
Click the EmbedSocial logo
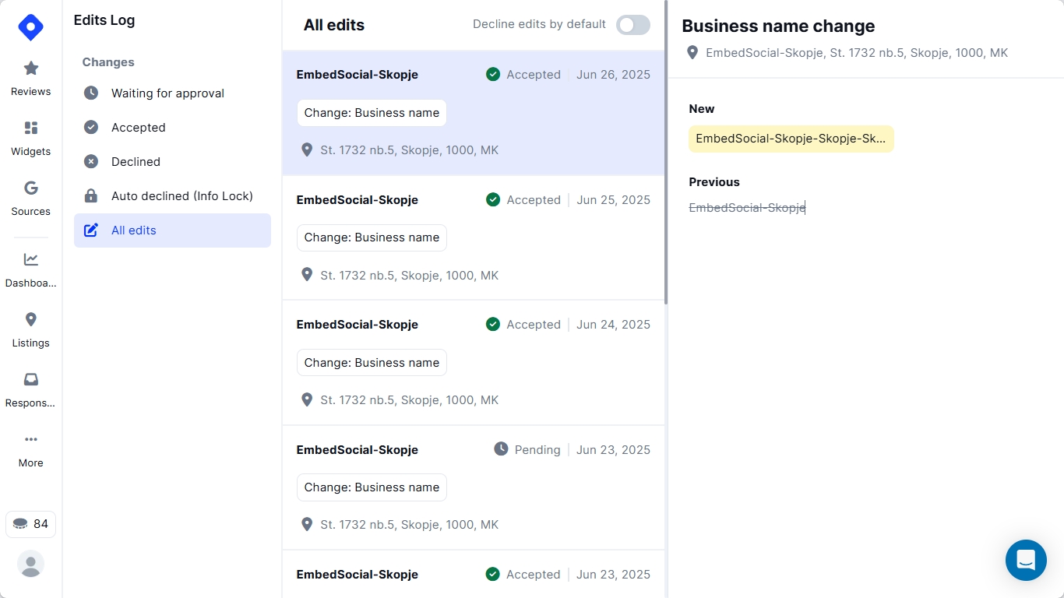coord(30,26)
